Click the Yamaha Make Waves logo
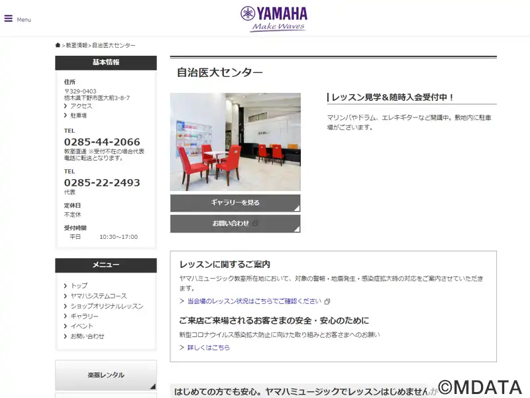 (x=274, y=19)
